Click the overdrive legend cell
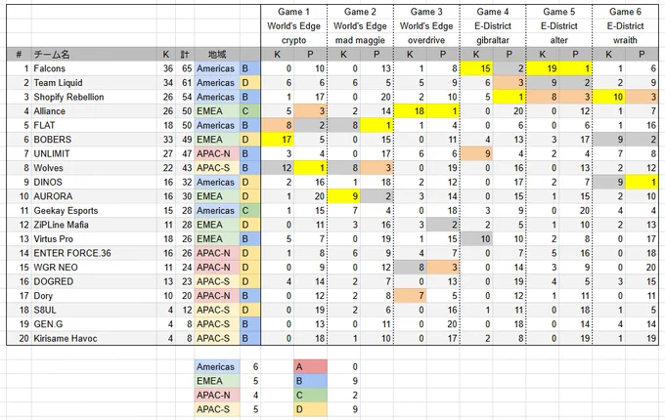 pyautogui.click(x=426, y=40)
